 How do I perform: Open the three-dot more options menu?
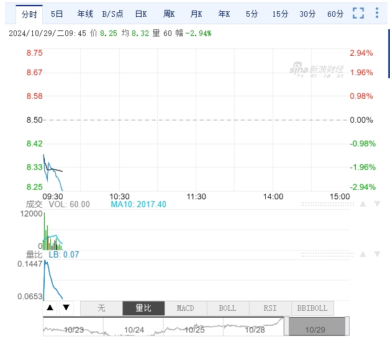pos(377,12)
